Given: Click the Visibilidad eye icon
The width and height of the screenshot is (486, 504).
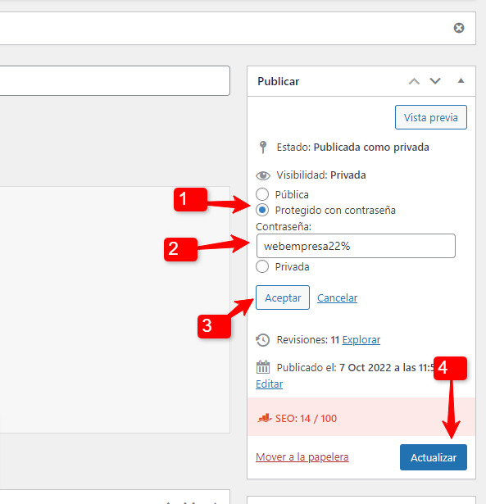Looking at the screenshot, I should coord(263,175).
